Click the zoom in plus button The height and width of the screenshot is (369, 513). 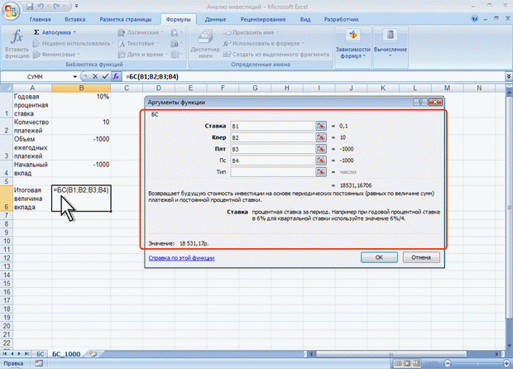click(x=507, y=363)
